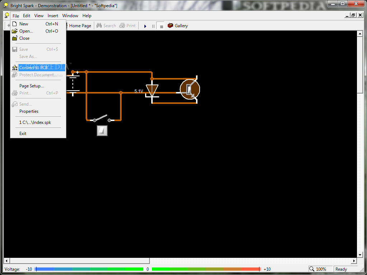
Task: Click the horizontal scrollbar thumb
Action: (80, 261)
